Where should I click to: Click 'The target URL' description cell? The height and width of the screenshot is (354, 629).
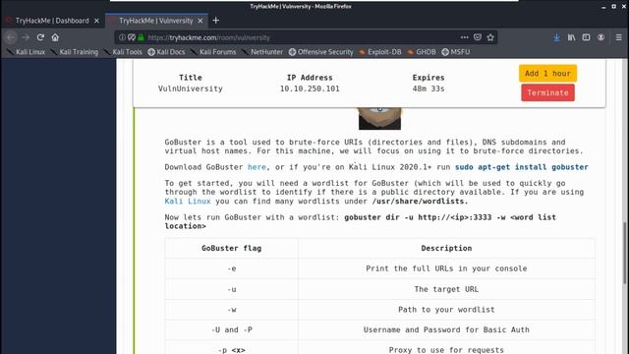click(x=446, y=289)
